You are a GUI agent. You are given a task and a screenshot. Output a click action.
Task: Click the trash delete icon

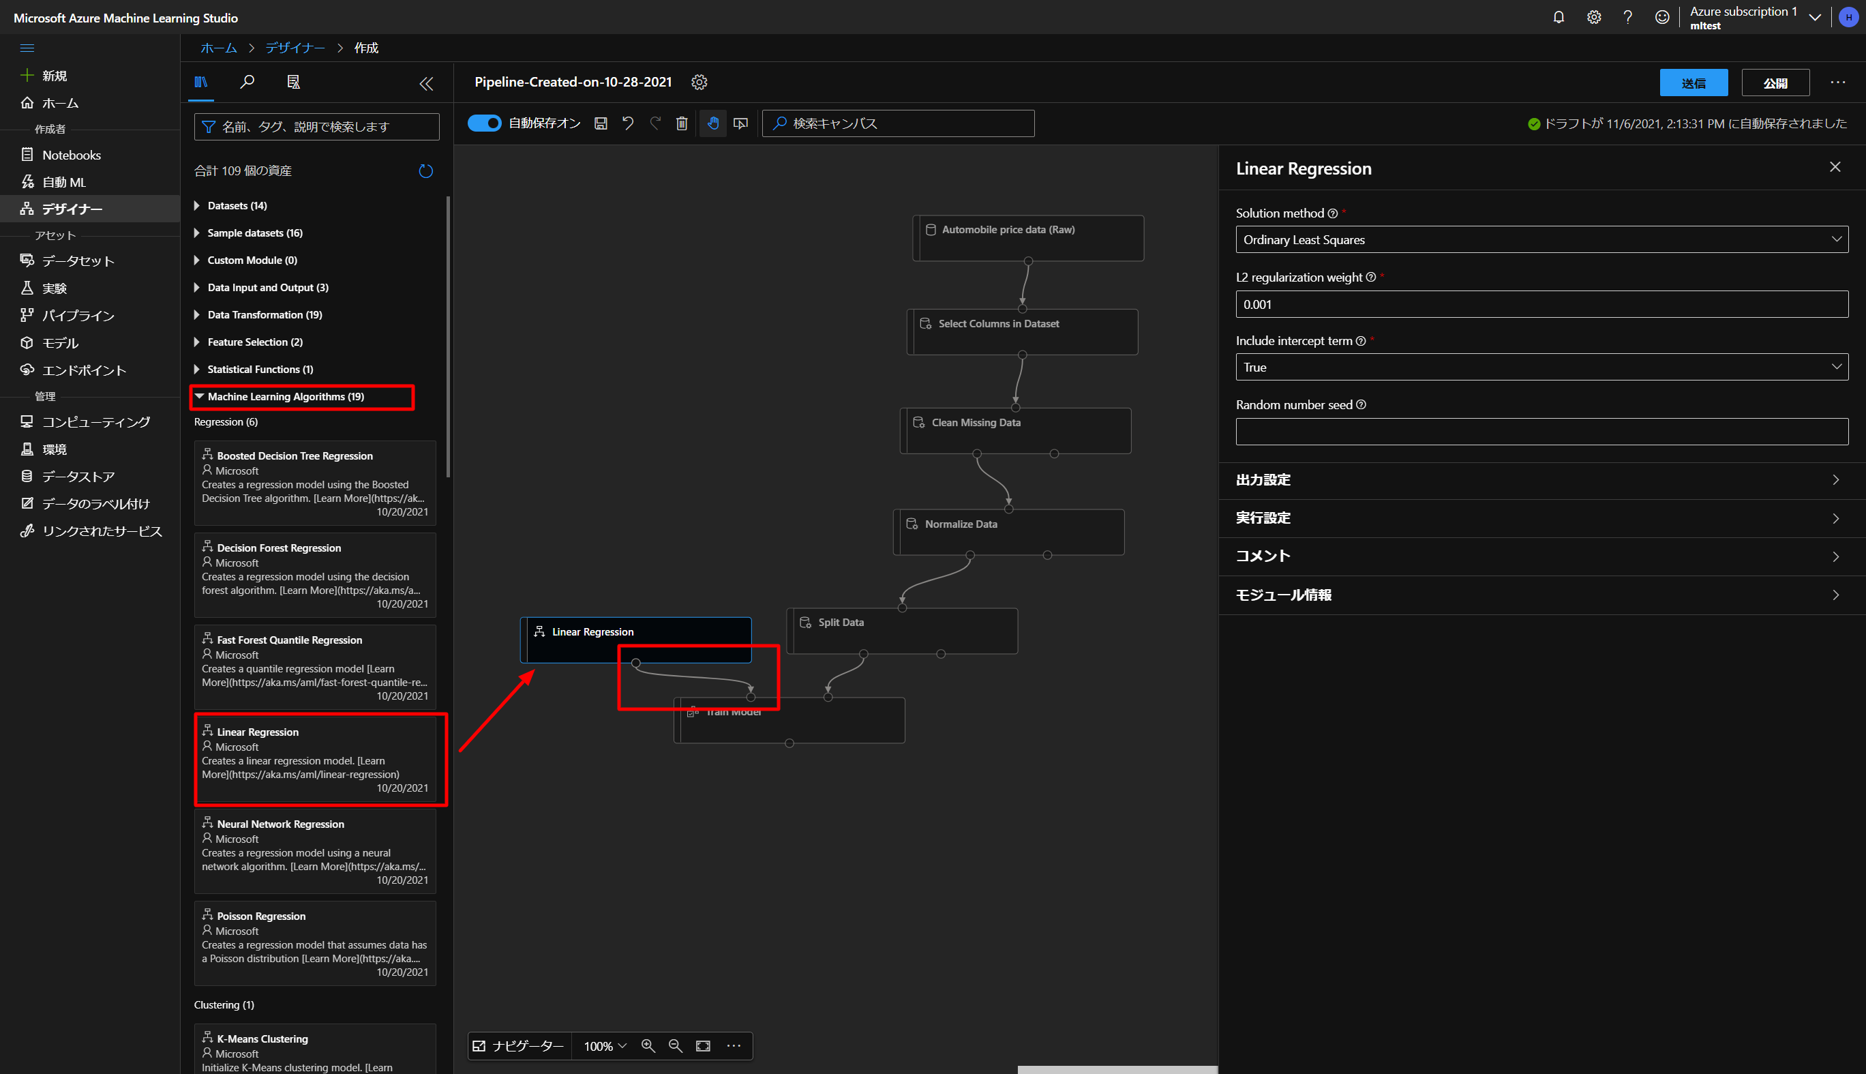click(682, 123)
